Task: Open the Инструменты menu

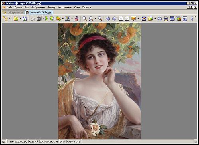Action: pos(65,8)
